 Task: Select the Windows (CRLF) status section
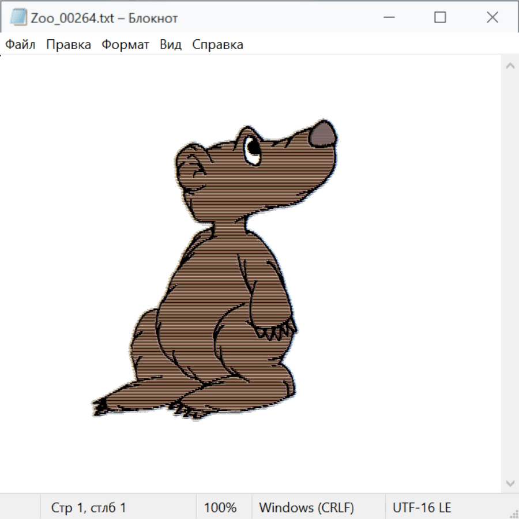pyautogui.click(x=306, y=507)
